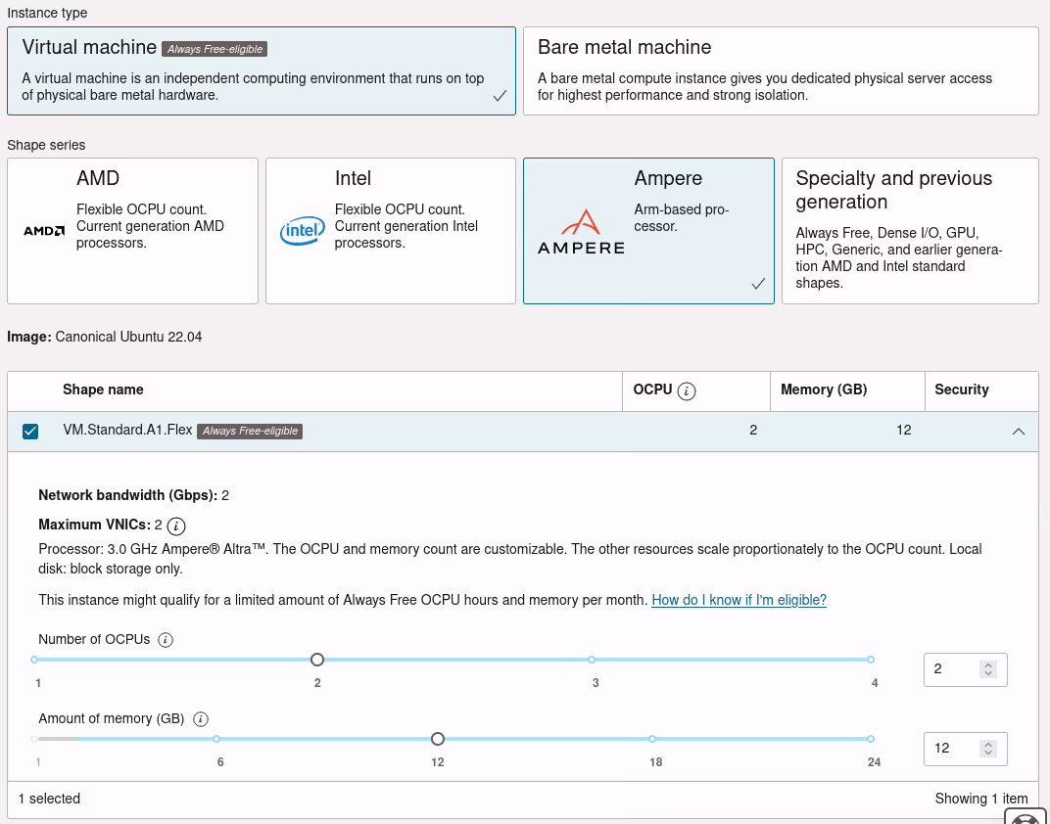Screen dimensions: 1050x824
Task: Choose the Specialty and previous generation series
Action: [x=909, y=231]
